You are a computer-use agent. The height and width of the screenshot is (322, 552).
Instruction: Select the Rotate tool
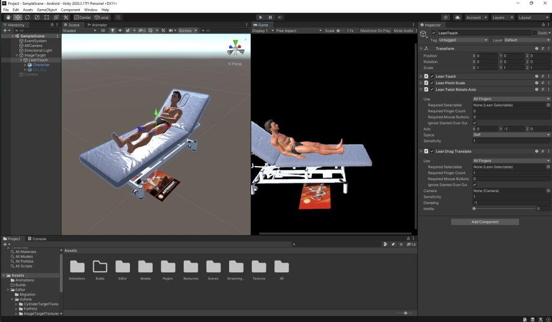(27, 17)
